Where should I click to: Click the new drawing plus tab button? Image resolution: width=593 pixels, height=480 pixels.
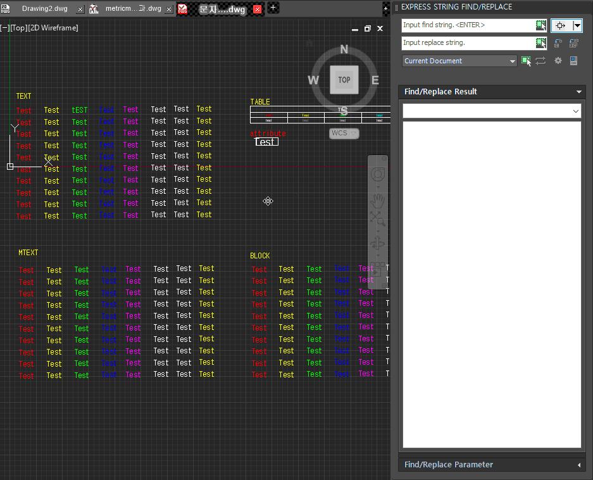coord(273,8)
